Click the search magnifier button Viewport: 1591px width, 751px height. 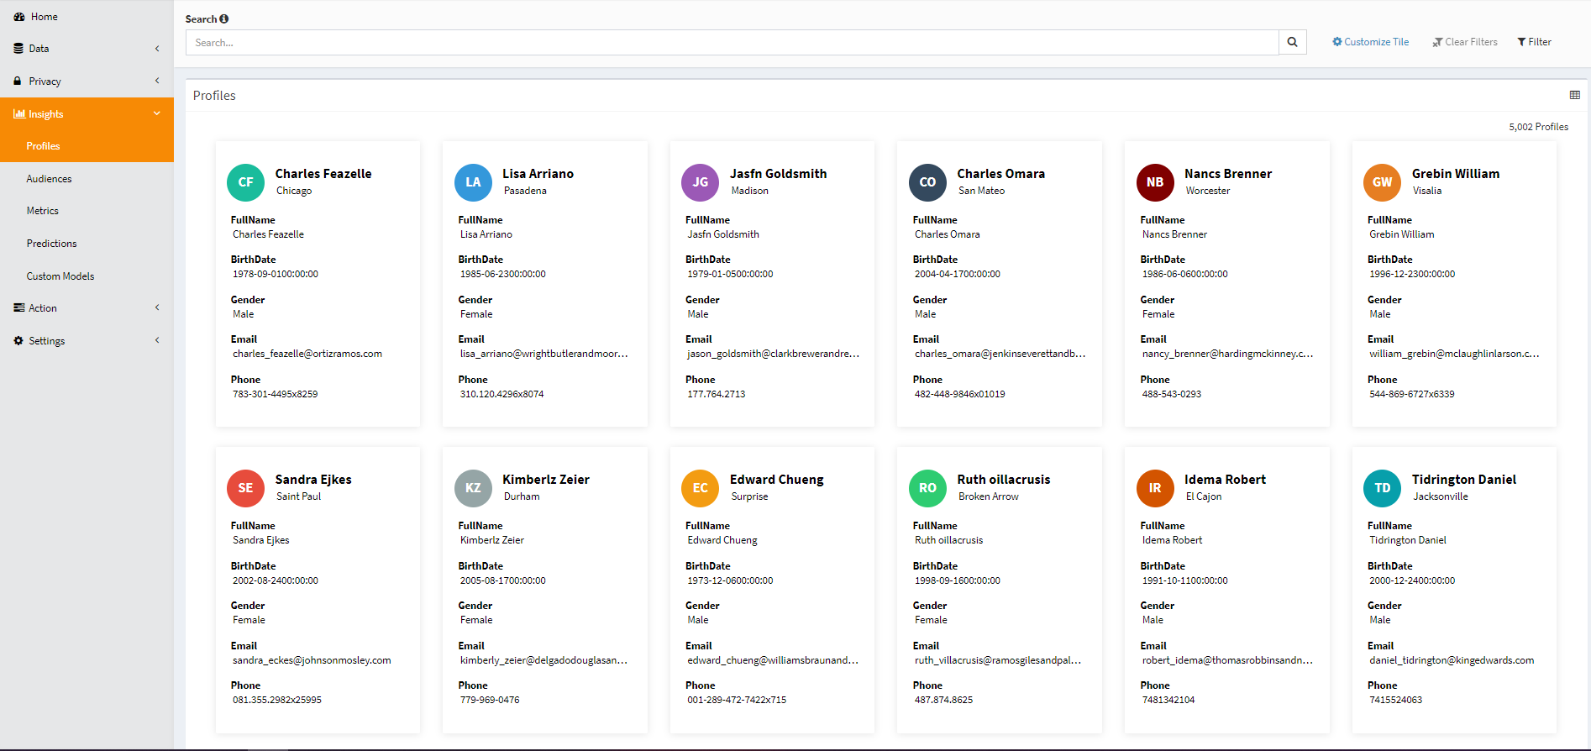pyautogui.click(x=1292, y=42)
